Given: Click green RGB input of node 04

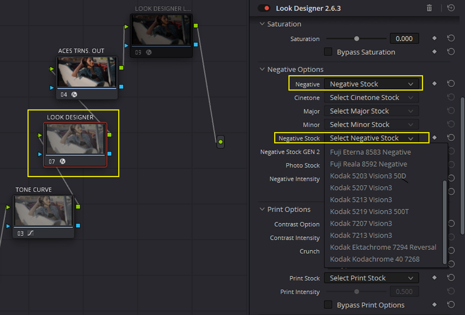Looking at the screenshot, I should (x=52, y=69).
